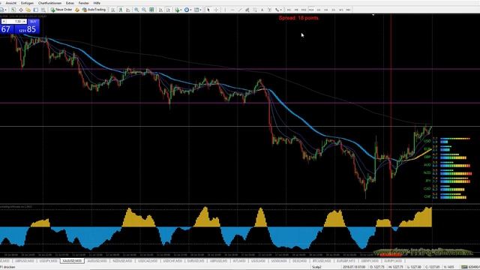
Task: Click the BUY one-click trading button
Action: tap(33, 22)
